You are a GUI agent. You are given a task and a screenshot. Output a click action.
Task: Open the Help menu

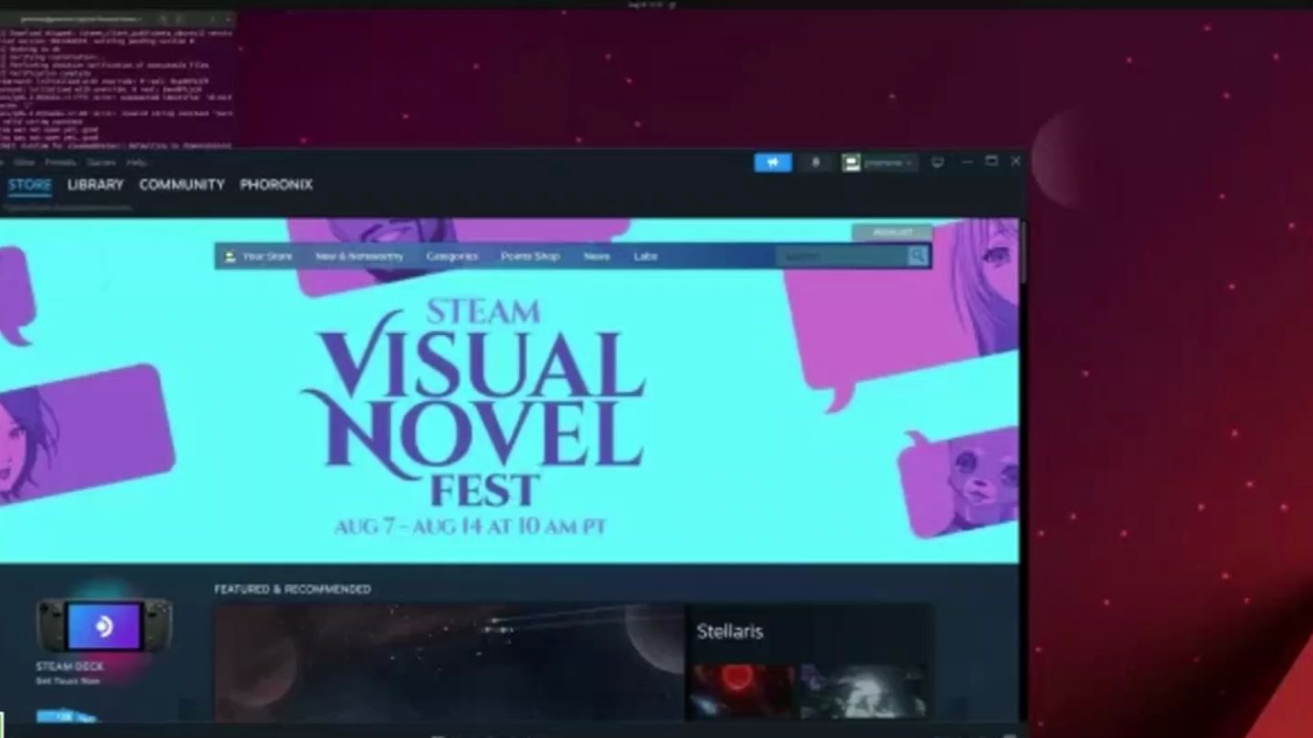(136, 163)
